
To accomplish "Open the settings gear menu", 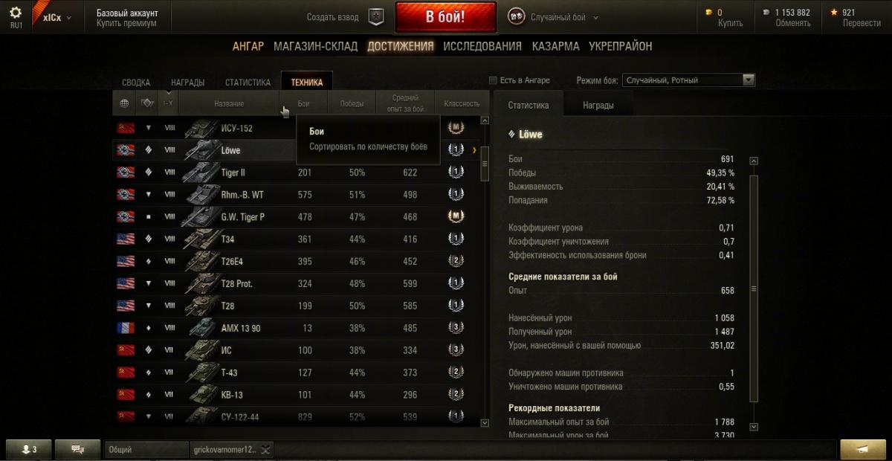I will pos(16,12).
